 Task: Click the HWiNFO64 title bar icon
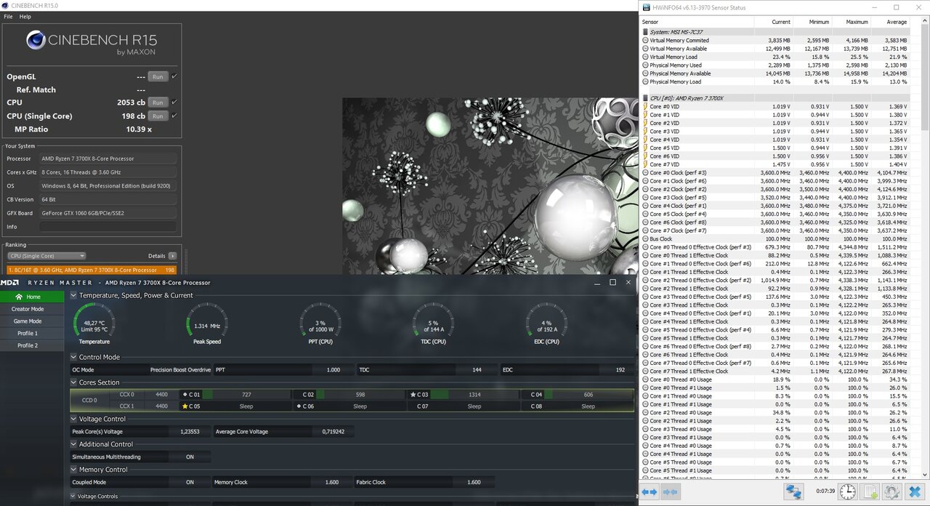(x=646, y=7)
